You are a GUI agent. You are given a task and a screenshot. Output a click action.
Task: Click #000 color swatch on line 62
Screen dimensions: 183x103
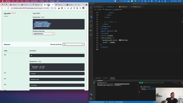point(110,42)
